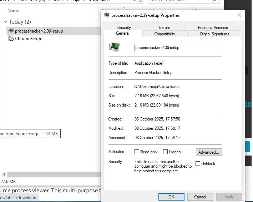Image resolution: width=253 pixels, height=202 pixels.
Task: Switch to the Security tab
Action: (124, 27)
